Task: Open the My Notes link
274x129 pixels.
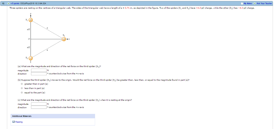Action: [x=248, y=3]
